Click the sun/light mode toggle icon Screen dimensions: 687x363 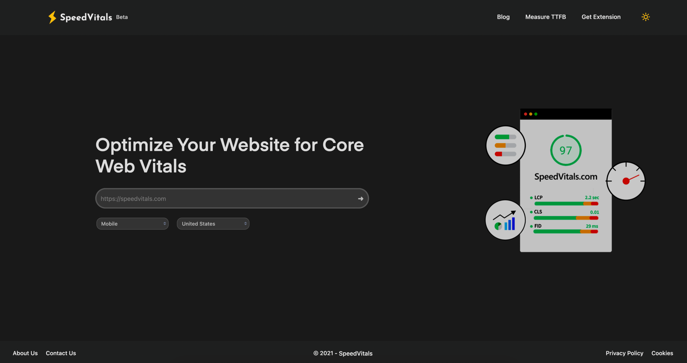(646, 17)
